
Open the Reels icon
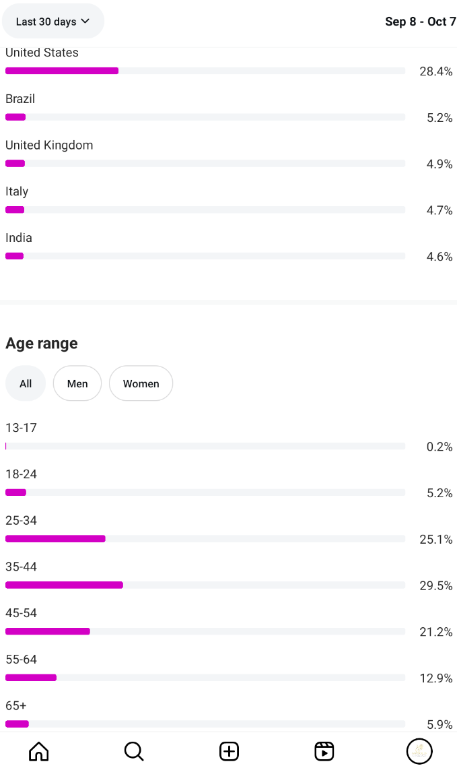point(324,751)
